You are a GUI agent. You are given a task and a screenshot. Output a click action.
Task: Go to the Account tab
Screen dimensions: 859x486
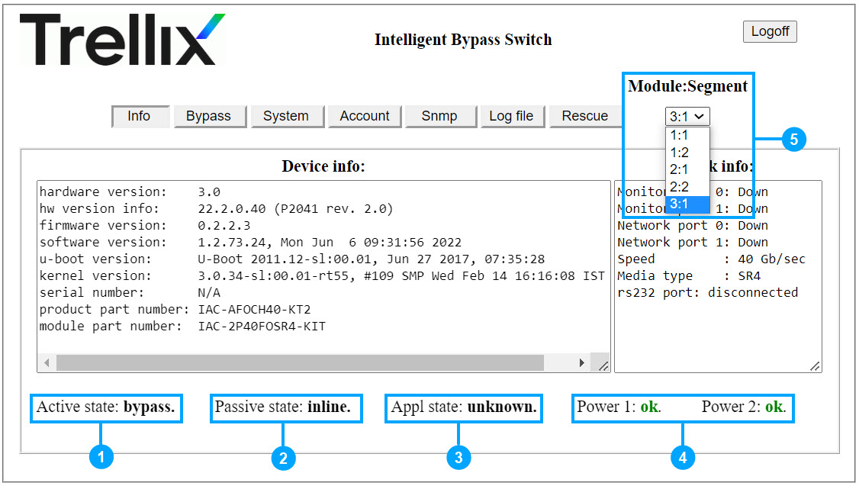click(x=365, y=116)
